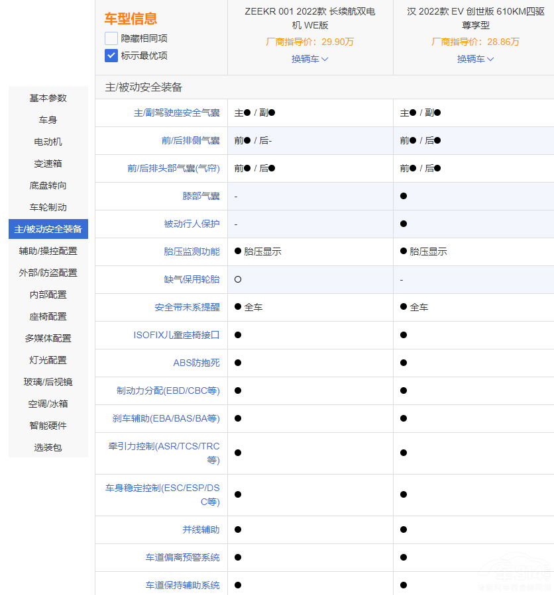Select 座椅配置 from the sidebar
554x595 pixels.
pyautogui.click(x=48, y=316)
